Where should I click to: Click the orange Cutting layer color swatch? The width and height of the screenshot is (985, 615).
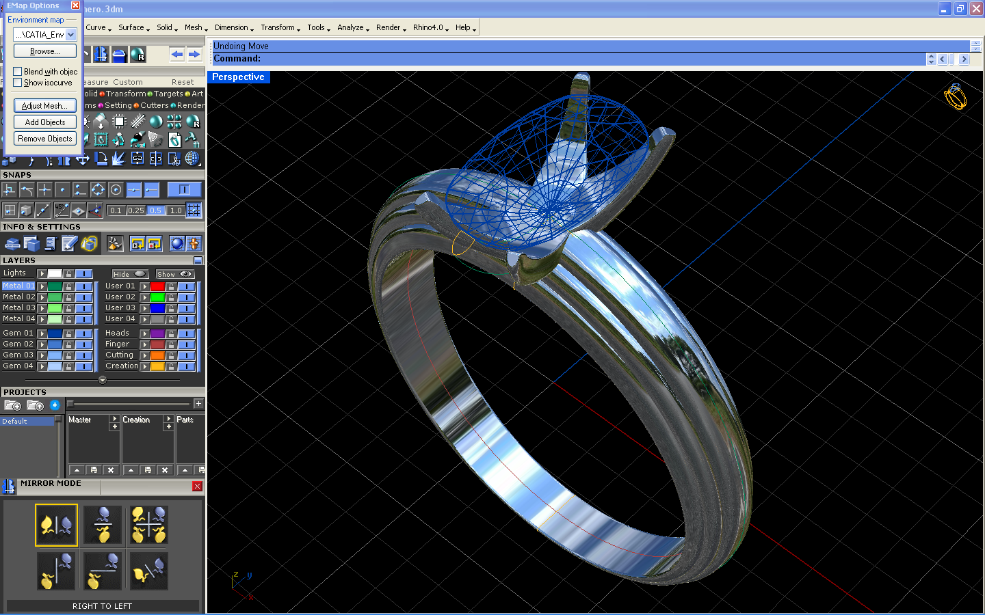click(157, 355)
